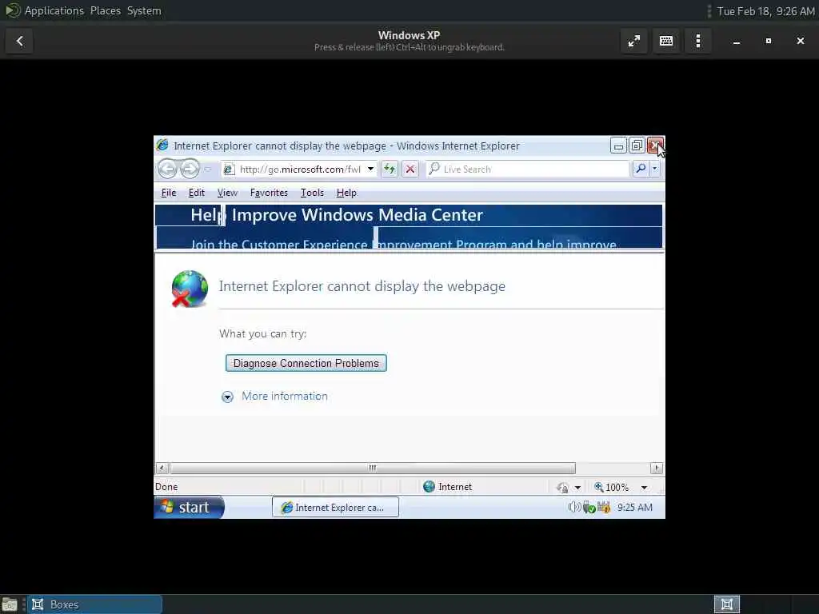Click the workspace switcher icon bottom right
Image resolution: width=819 pixels, height=614 pixels.
tap(726, 604)
